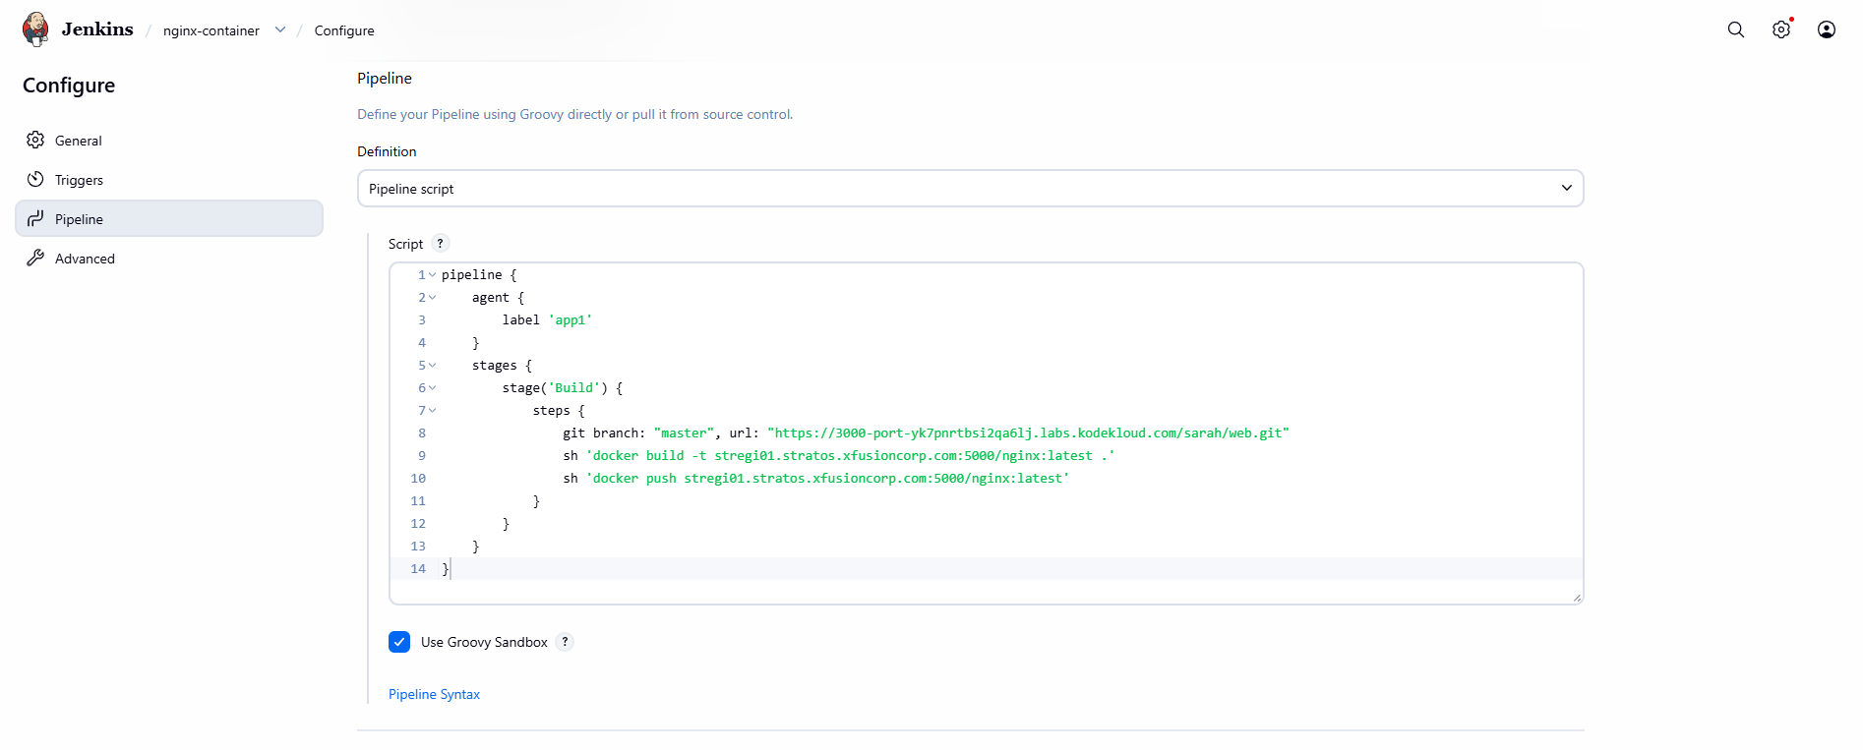Collapse the pipeline block on line 1

tap(432, 275)
